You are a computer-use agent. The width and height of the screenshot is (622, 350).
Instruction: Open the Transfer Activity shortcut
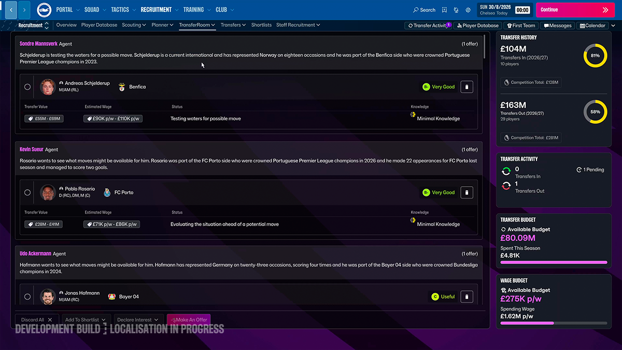428,25
